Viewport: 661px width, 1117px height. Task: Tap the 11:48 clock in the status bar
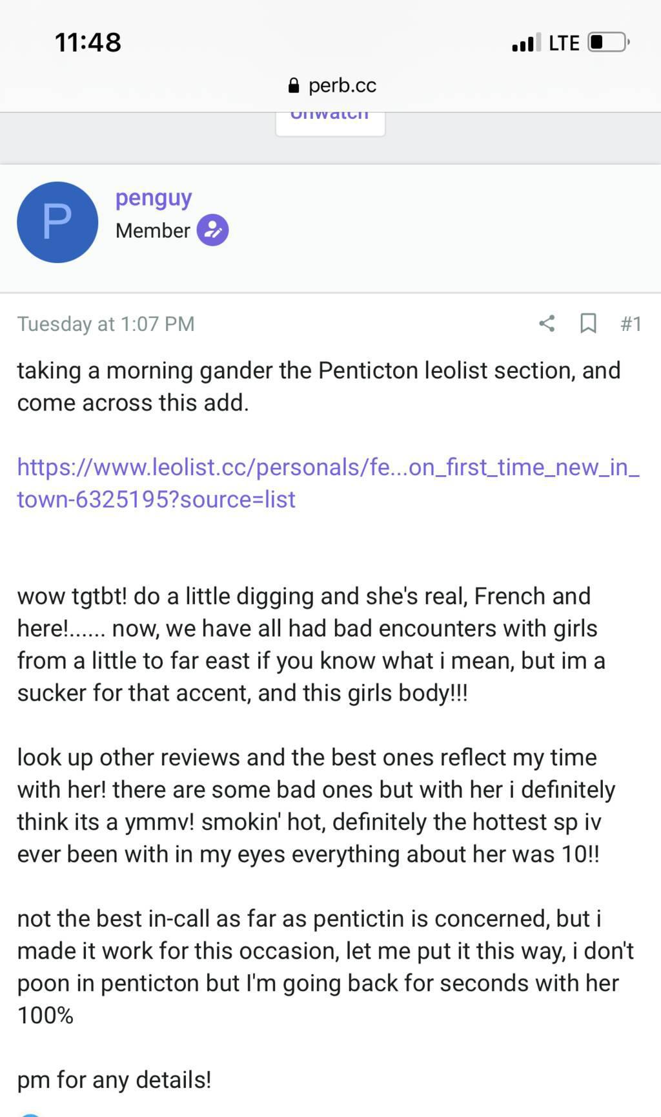[88, 43]
